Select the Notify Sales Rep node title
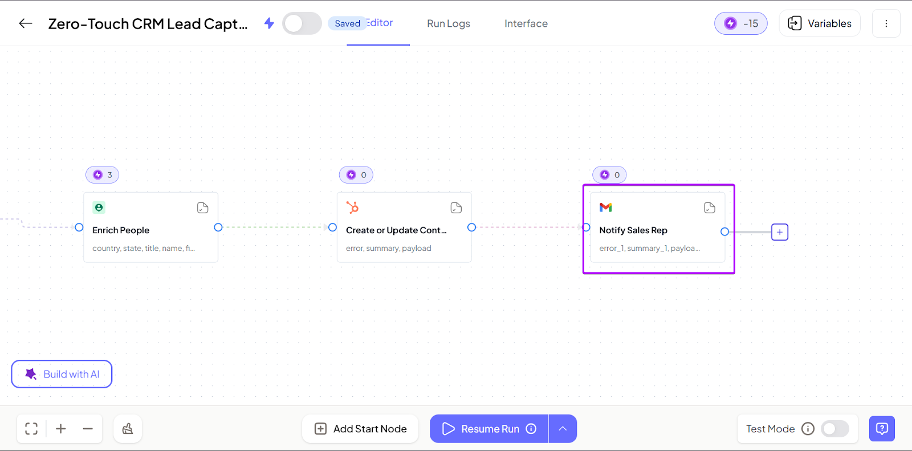 pyautogui.click(x=633, y=230)
